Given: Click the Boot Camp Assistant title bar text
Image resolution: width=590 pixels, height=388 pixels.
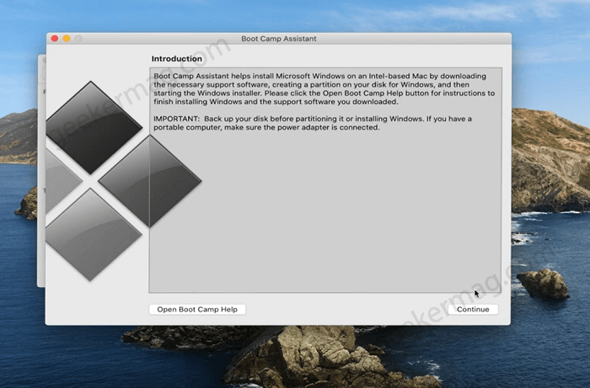Looking at the screenshot, I should click(278, 39).
